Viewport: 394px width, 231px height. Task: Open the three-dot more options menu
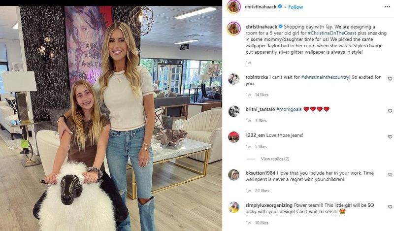pos(387,7)
